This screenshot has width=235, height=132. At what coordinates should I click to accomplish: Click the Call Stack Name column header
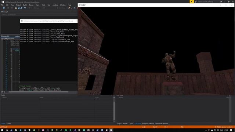pyautogui.click(x=121, y=98)
